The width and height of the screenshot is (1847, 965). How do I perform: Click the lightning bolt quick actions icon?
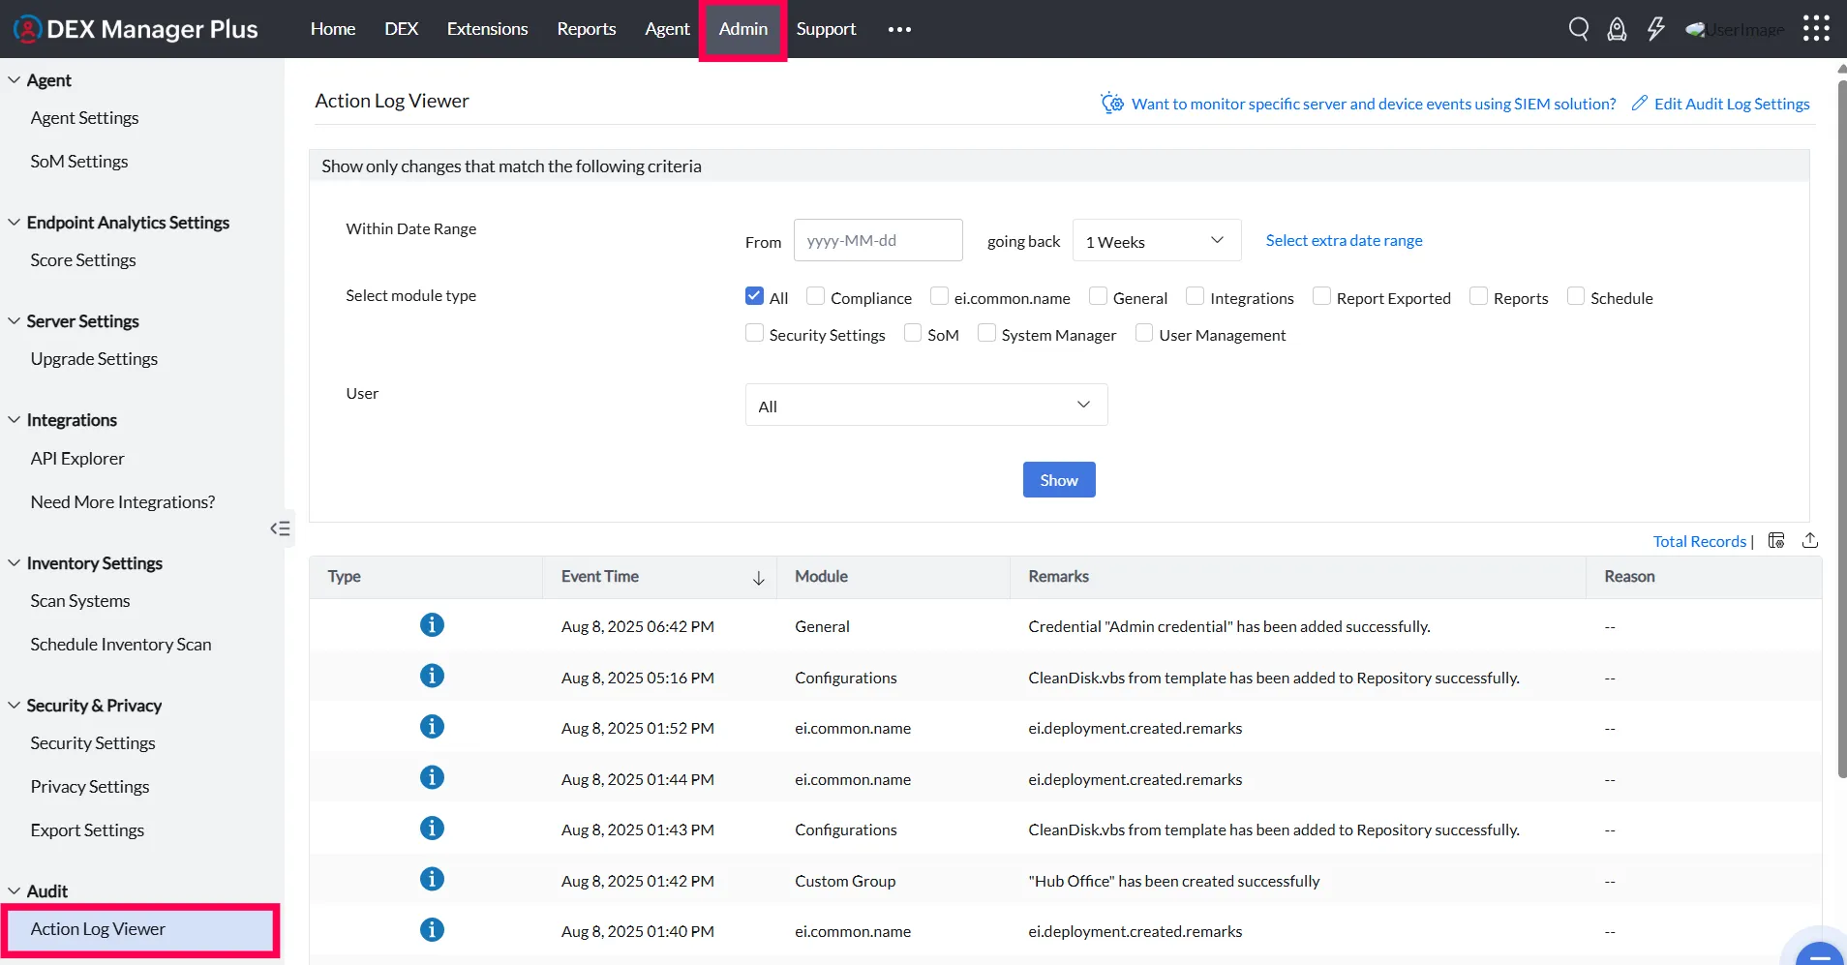point(1655,29)
